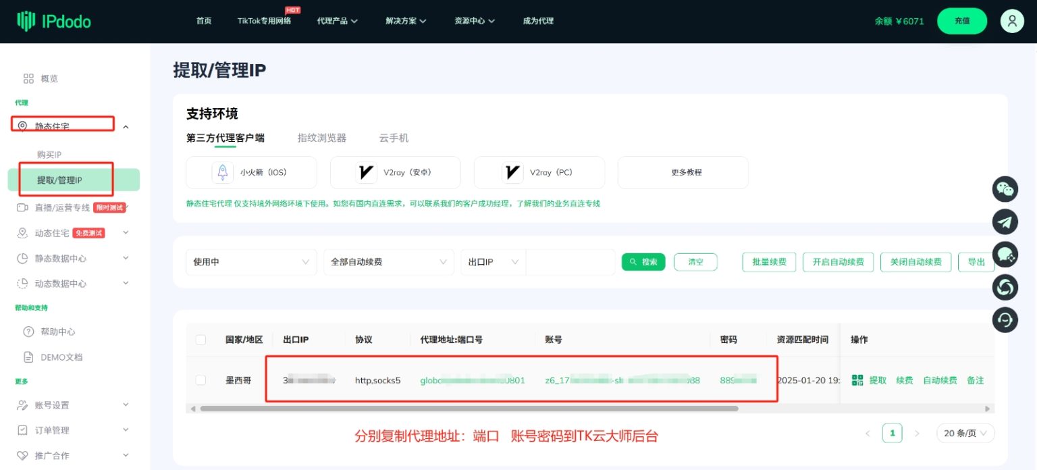Select the V2ray (安卓) client icon
1037x470 pixels.
[x=365, y=172]
